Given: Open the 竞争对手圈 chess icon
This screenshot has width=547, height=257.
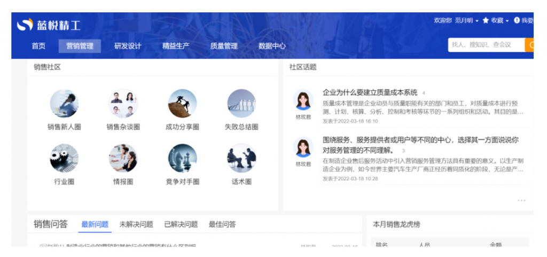Looking at the screenshot, I should (182, 158).
